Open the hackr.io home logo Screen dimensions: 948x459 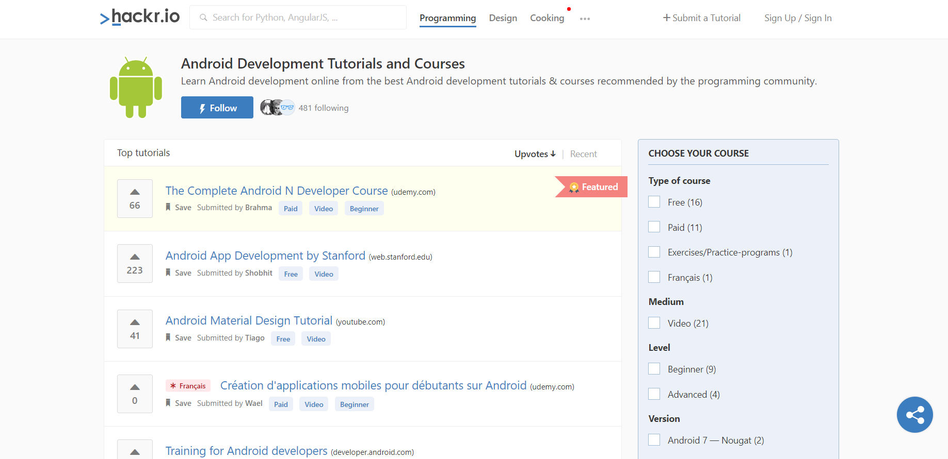click(140, 17)
